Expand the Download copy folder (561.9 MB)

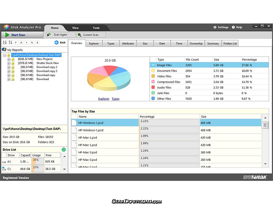[x=9, y=75]
